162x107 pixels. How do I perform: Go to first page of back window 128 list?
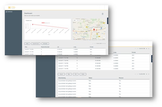(x=135, y=49)
